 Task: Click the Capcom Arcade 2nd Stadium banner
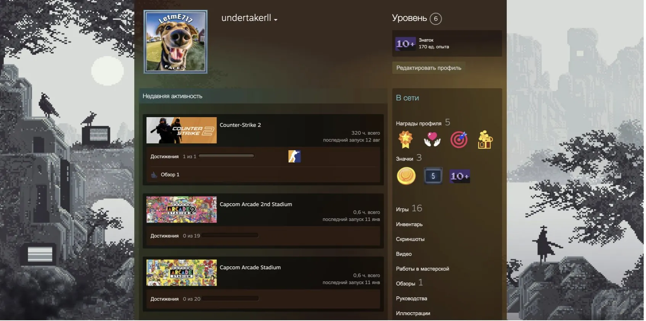[x=182, y=210]
